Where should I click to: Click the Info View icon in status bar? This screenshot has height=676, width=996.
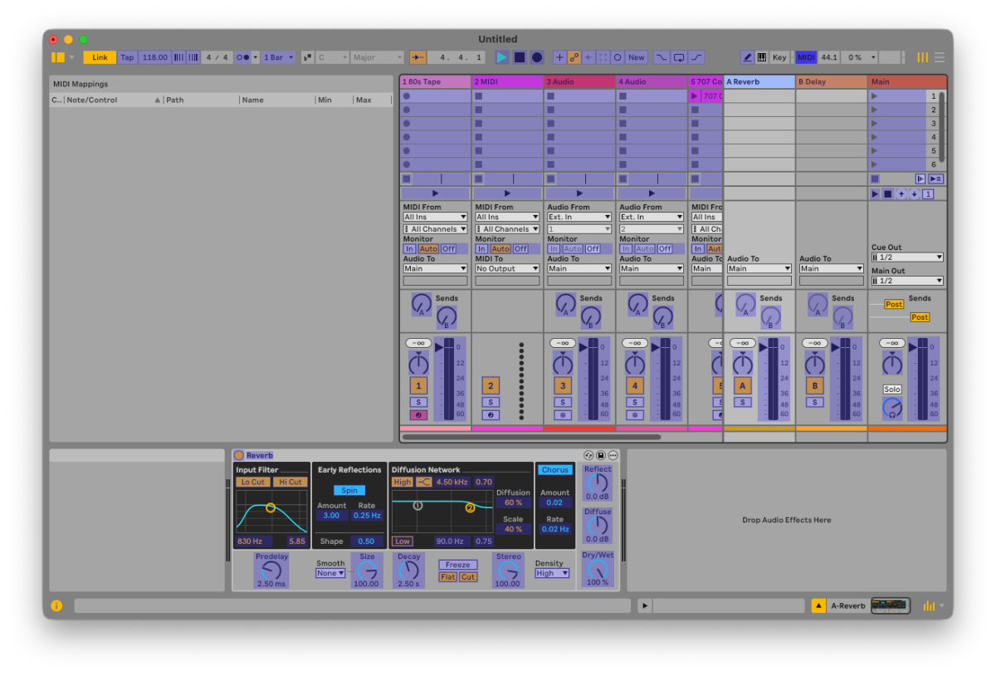point(56,605)
